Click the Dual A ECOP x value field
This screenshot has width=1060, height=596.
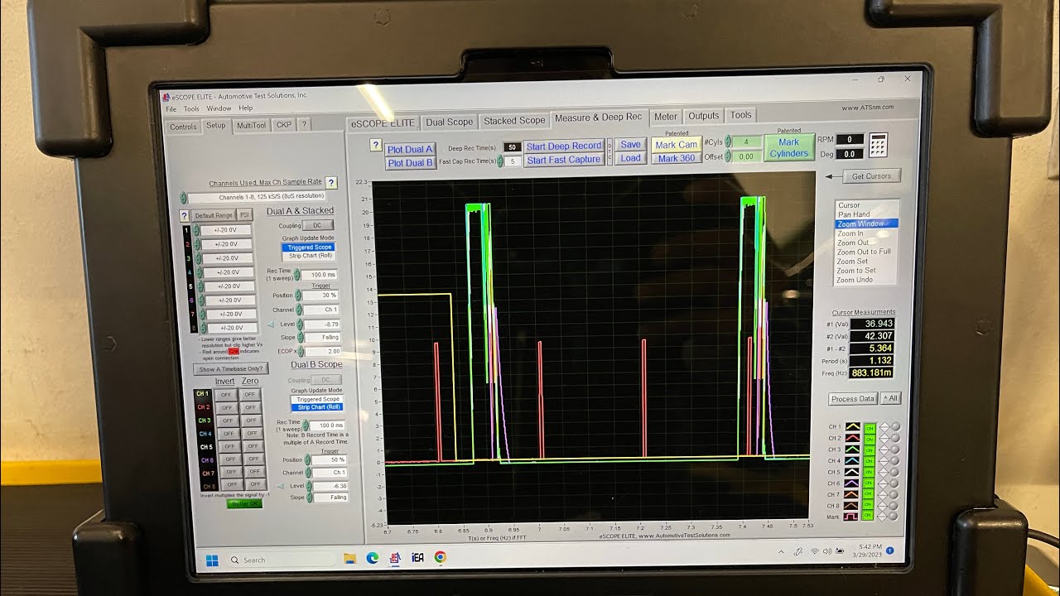pos(321,353)
